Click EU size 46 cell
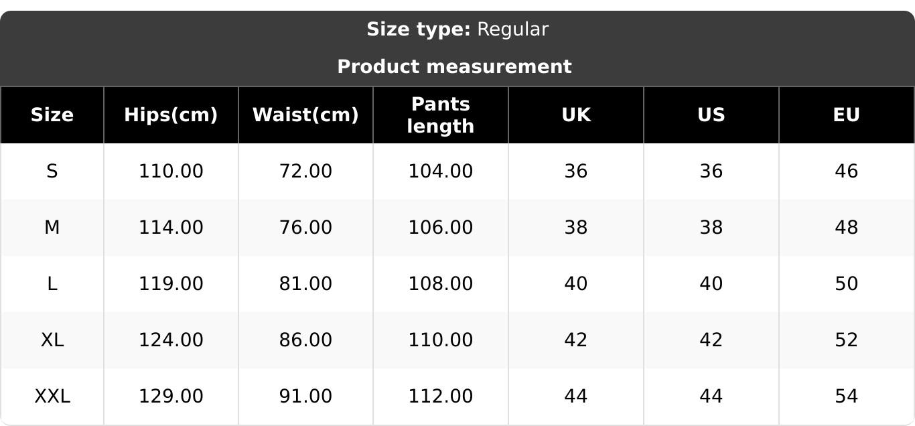 (x=846, y=171)
